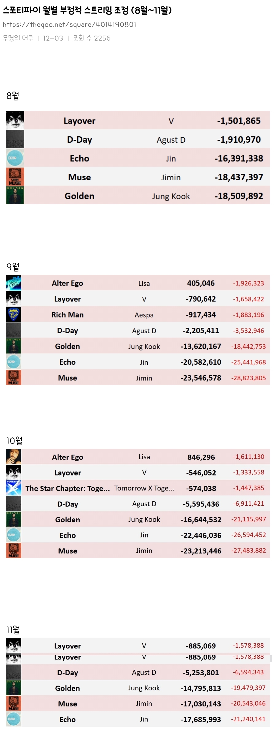The image size is (280, 756).
Task: Select the Rich Man album cover by Aespa
Action: (13, 315)
